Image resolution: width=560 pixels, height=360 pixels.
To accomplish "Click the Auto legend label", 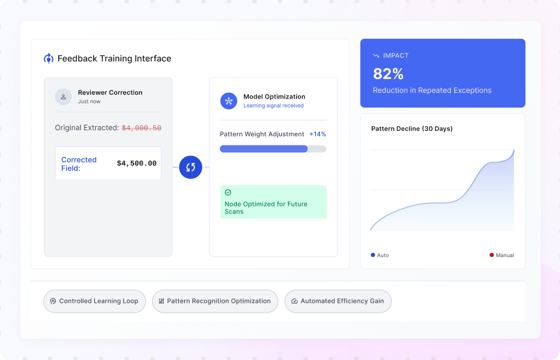I will point(383,255).
